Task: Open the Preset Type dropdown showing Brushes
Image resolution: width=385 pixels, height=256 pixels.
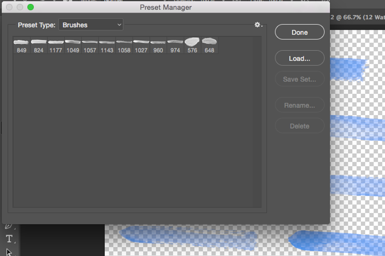Action: click(91, 25)
